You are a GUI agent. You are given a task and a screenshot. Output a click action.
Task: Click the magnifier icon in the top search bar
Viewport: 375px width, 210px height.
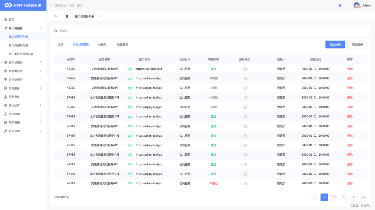(52, 5)
